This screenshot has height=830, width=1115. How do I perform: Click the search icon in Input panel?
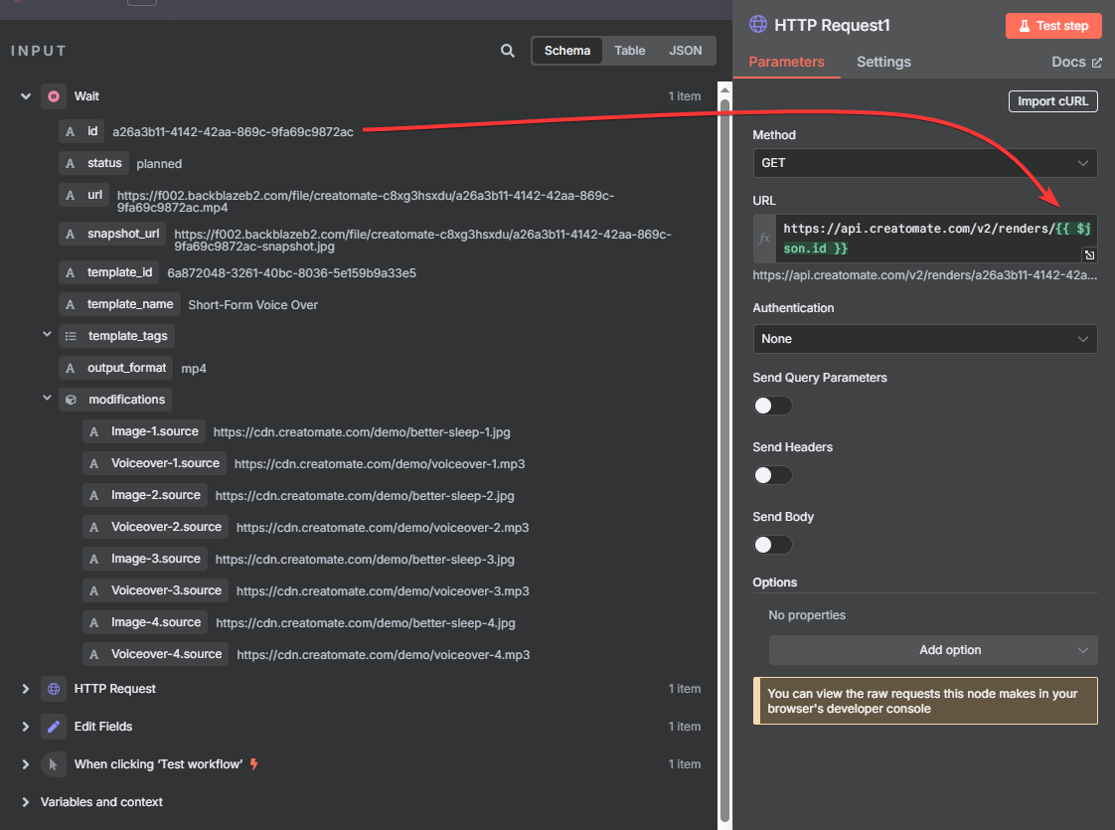[508, 51]
